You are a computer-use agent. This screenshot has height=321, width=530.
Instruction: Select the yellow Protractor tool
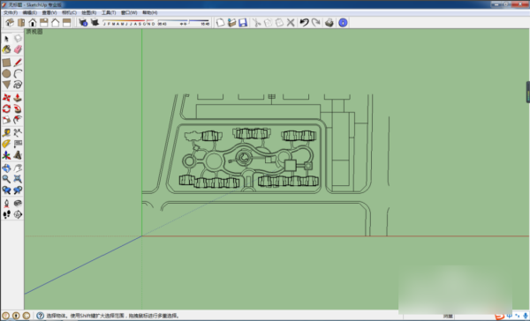pyautogui.click(x=6, y=144)
